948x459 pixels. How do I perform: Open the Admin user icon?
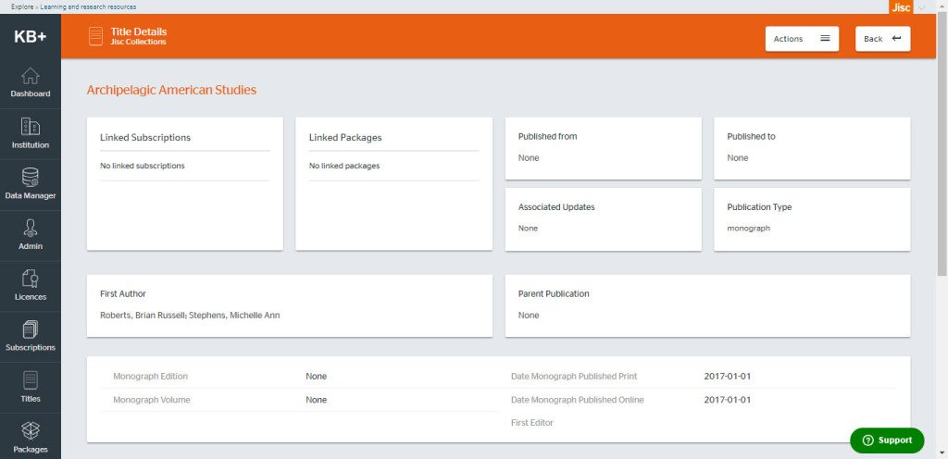click(x=31, y=229)
